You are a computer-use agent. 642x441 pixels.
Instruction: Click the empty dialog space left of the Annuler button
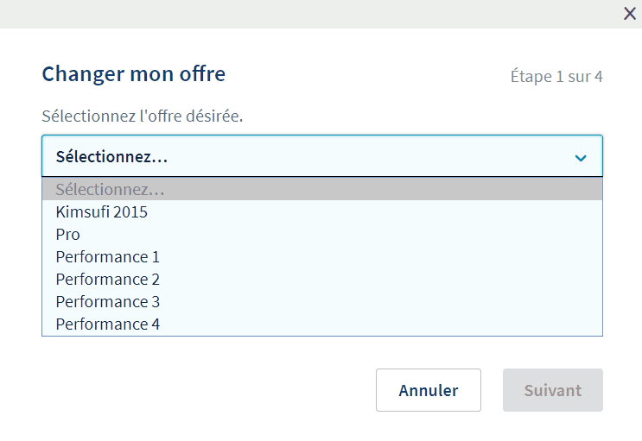point(205,390)
